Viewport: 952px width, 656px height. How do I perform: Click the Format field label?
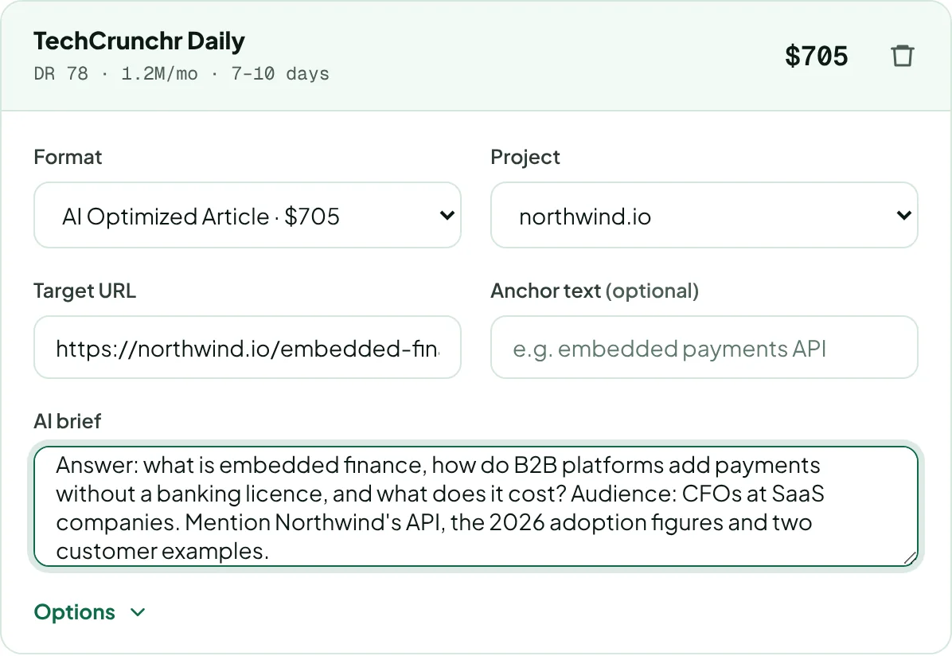68,158
